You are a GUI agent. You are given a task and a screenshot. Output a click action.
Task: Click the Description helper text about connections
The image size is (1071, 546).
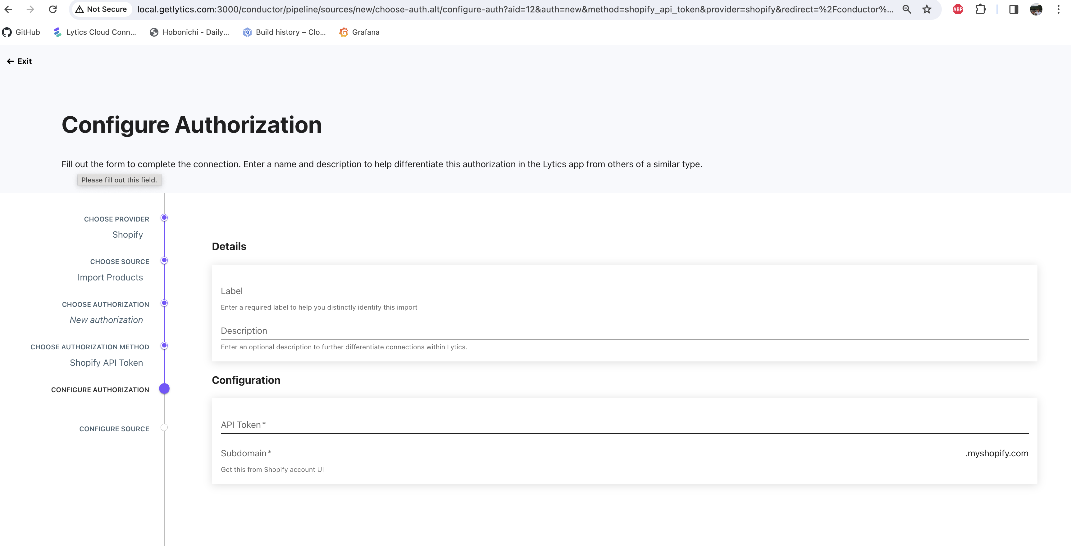tap(344, 347)
